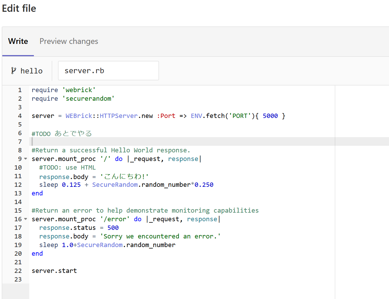Click server.mount_proc '/' line
Viewport: 389px width, 299px height.
[x=117, y=159]
